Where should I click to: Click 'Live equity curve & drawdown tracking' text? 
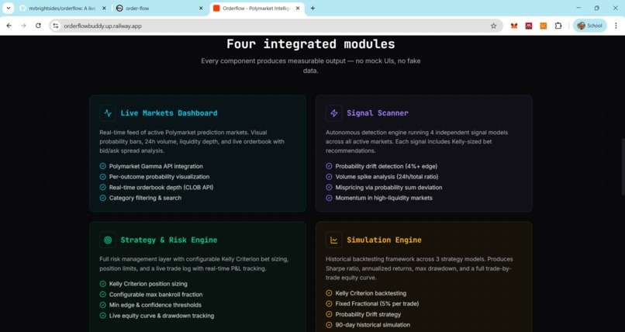[161, 316]
